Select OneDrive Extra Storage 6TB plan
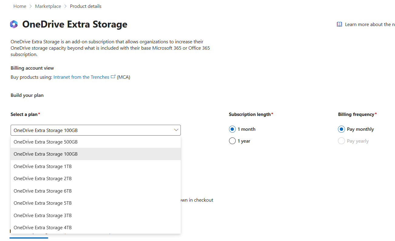 96,191
